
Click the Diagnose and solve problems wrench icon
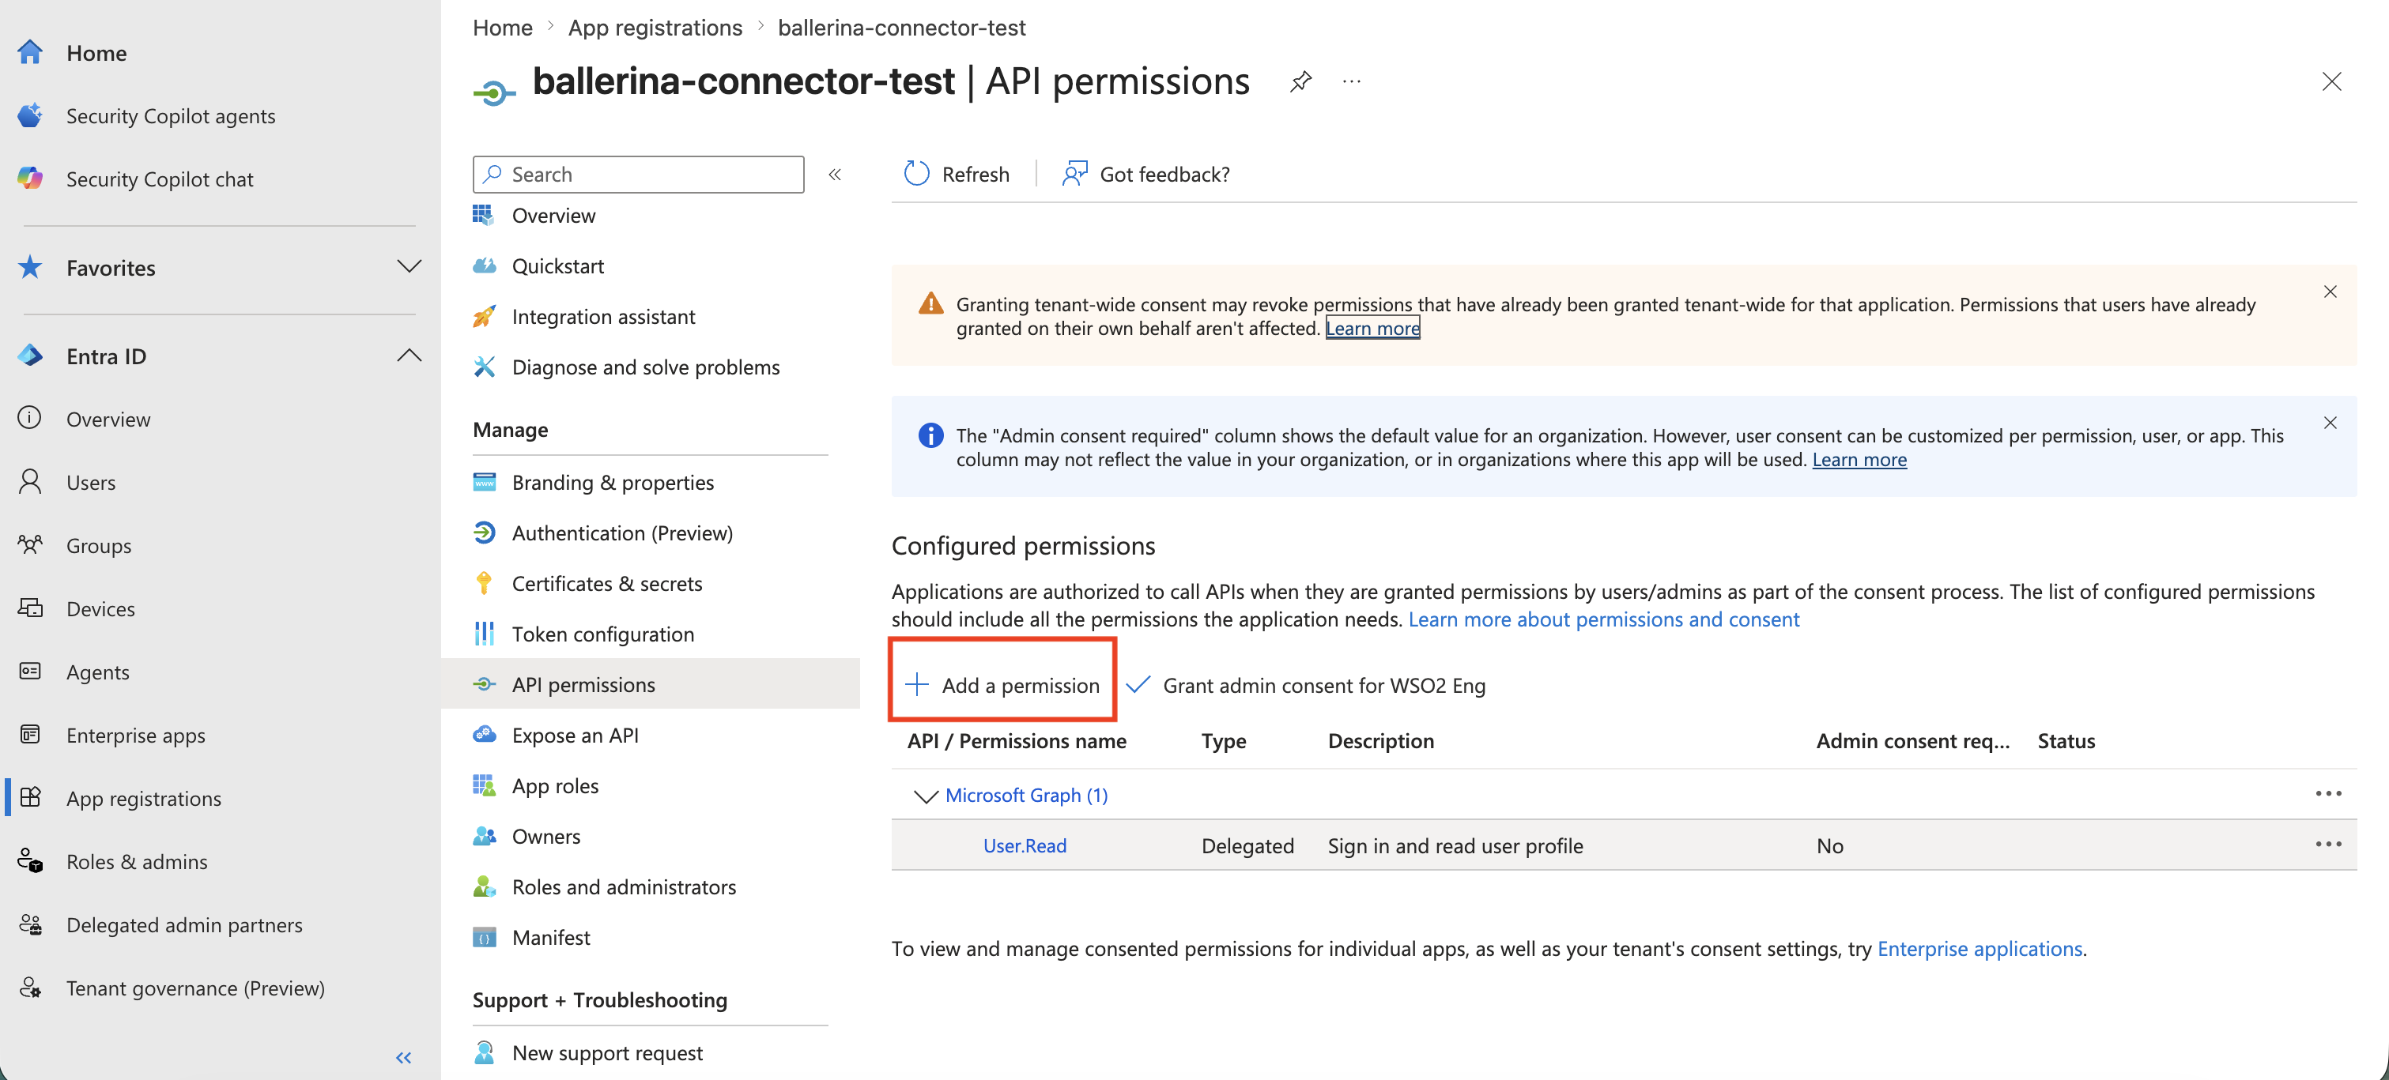coord(484,367)
